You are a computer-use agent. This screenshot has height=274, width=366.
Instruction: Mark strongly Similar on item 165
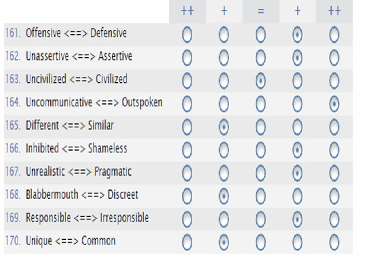click(334, 127)
